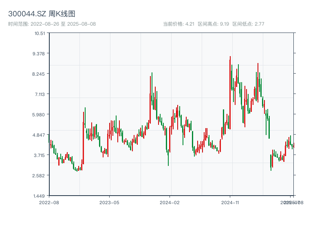This screenshot has height=244, width=326.
Task: Click the x-axis label 2022-08
Action: [x=49, y=203]
